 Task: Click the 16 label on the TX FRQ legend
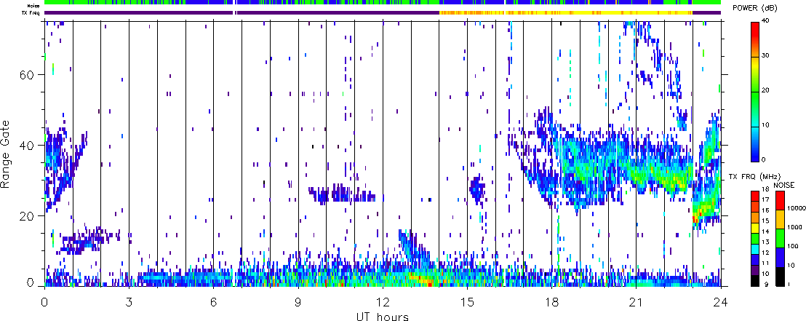[765, 210]
